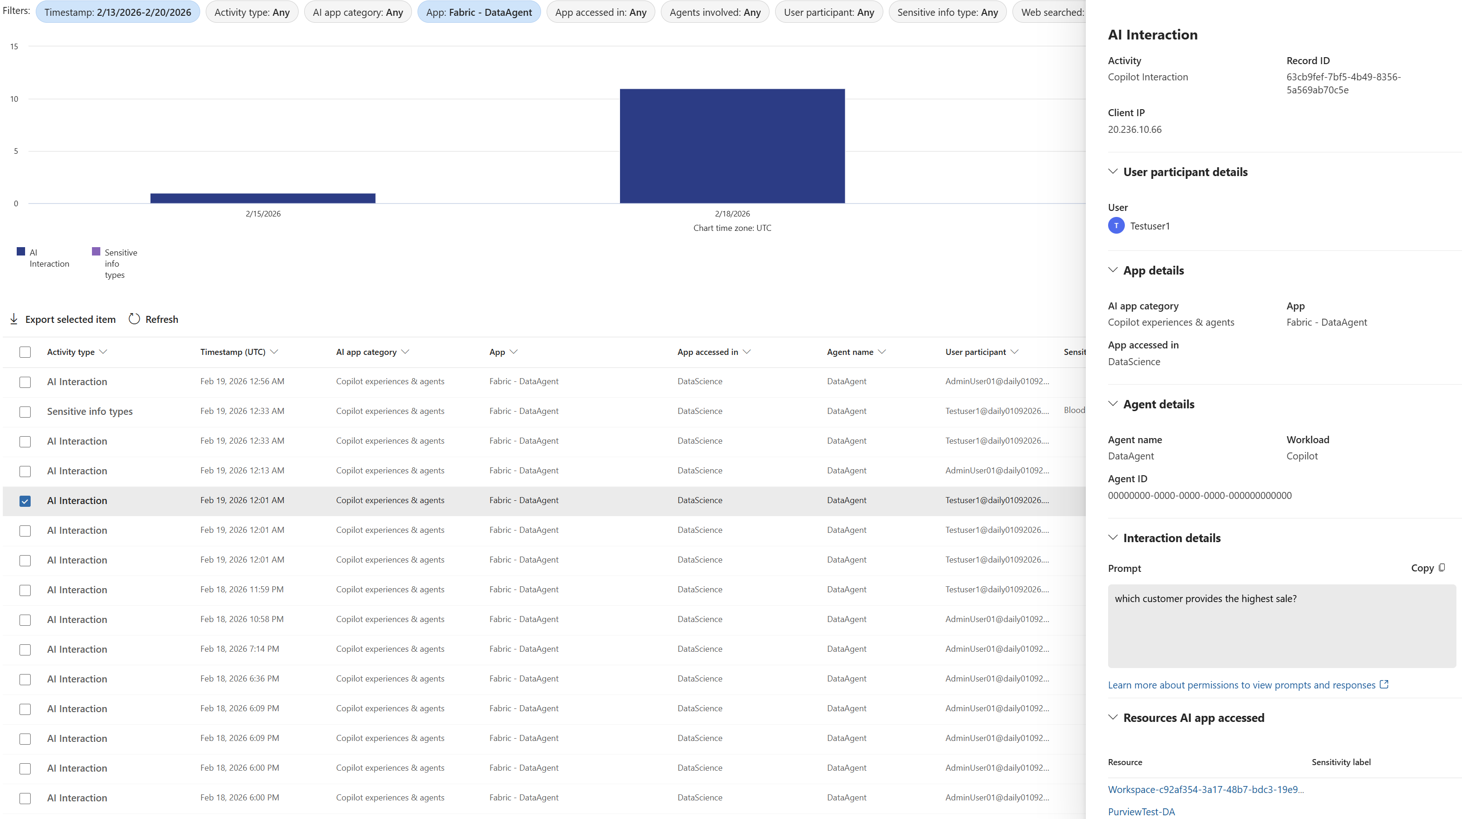Click the Testuser1 avatar icon

[x=1116, y=225]
